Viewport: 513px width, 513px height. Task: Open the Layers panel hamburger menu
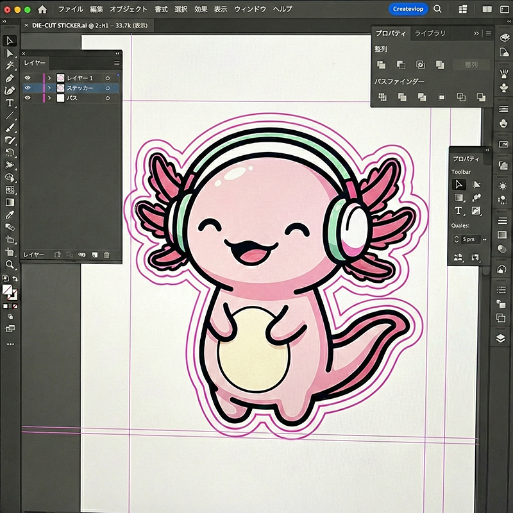[117, 63]
